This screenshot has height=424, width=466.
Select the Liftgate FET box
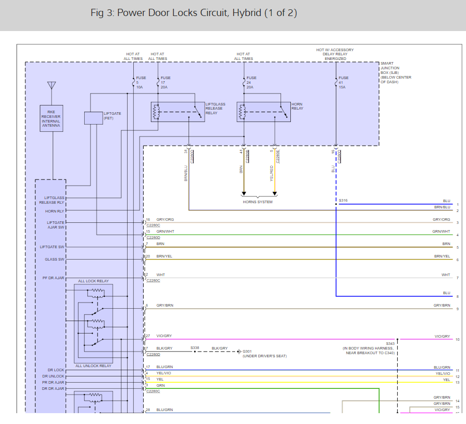tap(94, 117)
